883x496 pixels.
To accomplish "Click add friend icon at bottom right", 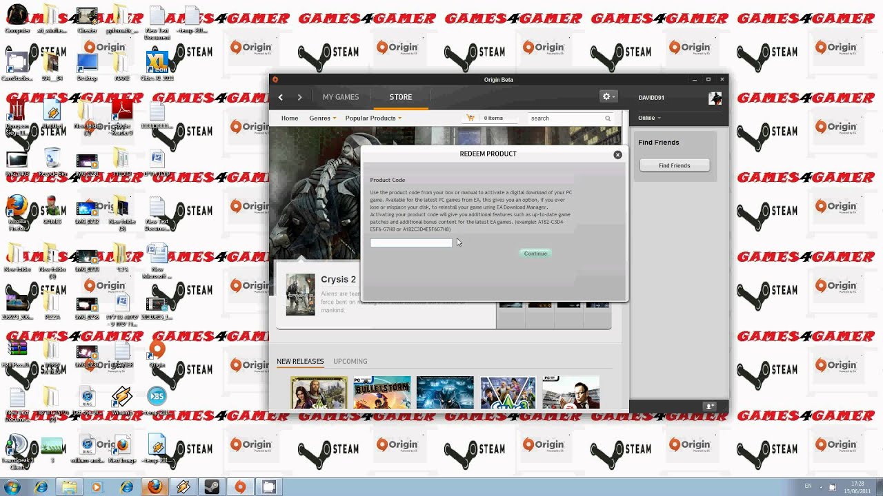I will (x=710, y=406).
